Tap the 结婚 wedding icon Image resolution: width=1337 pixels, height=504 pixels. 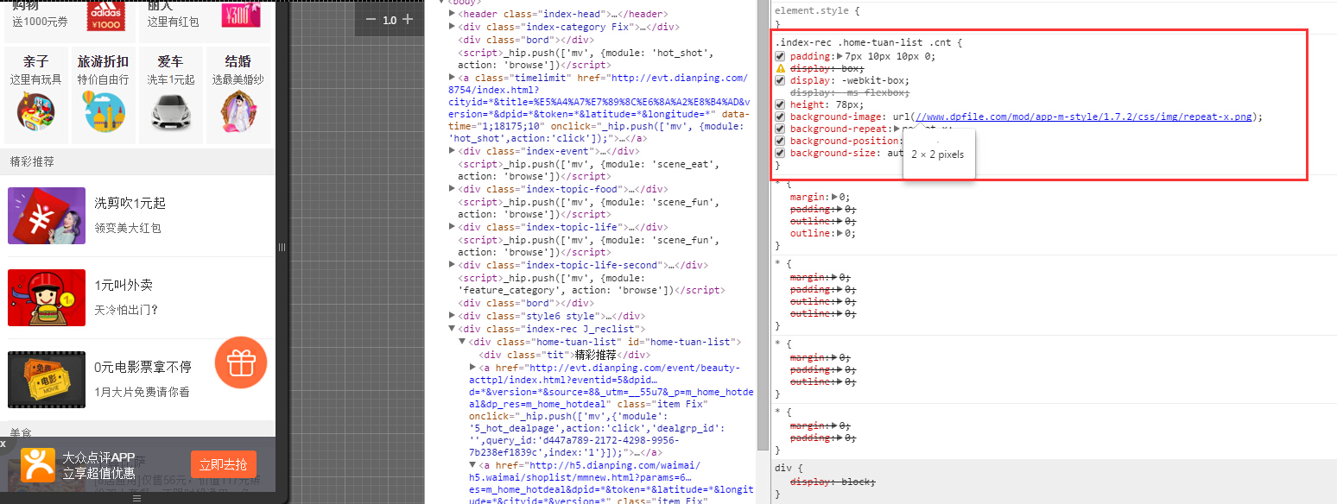(238, 110)
